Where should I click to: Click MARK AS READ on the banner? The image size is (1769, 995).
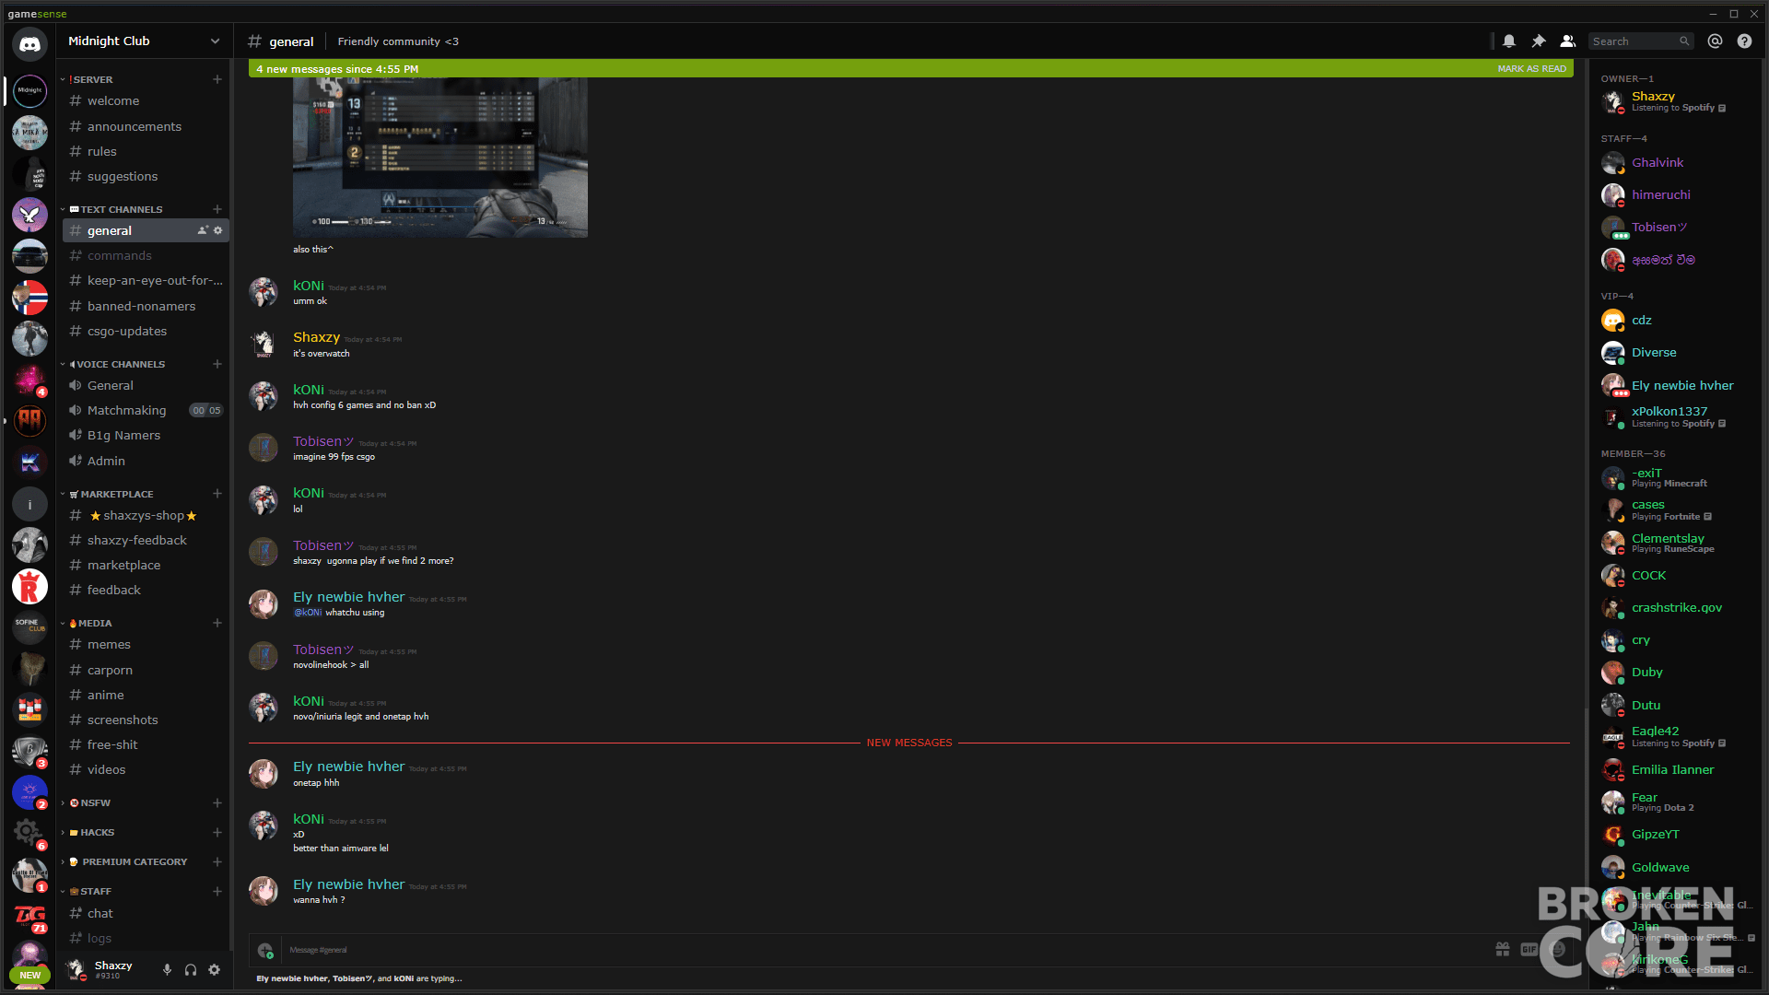click(x=1531, y=69)
